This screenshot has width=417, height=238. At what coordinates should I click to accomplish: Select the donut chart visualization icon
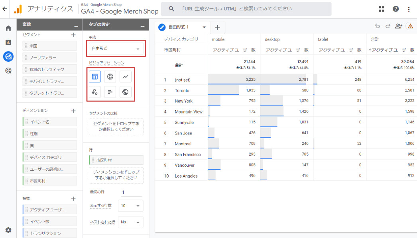click(110, 77)
